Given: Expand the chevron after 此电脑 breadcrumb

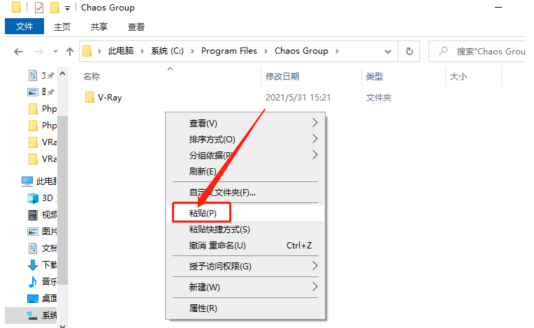Looking at the screenshot, I should click(142, 51).
